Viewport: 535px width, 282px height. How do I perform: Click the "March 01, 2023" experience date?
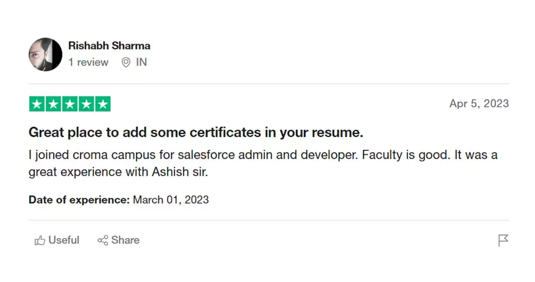[x=171, y=200]
